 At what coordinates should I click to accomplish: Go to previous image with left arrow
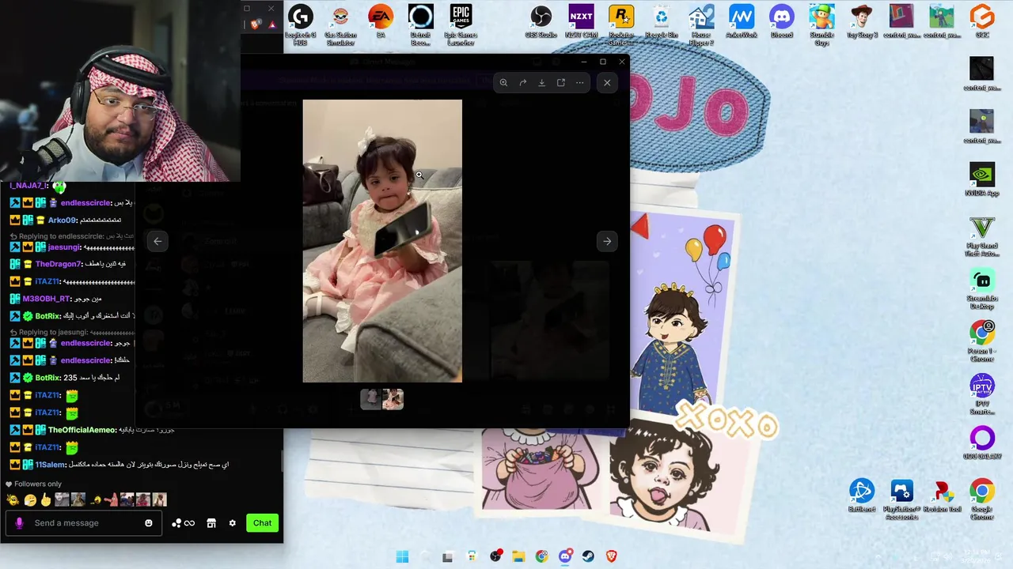[x=157, y=241]
